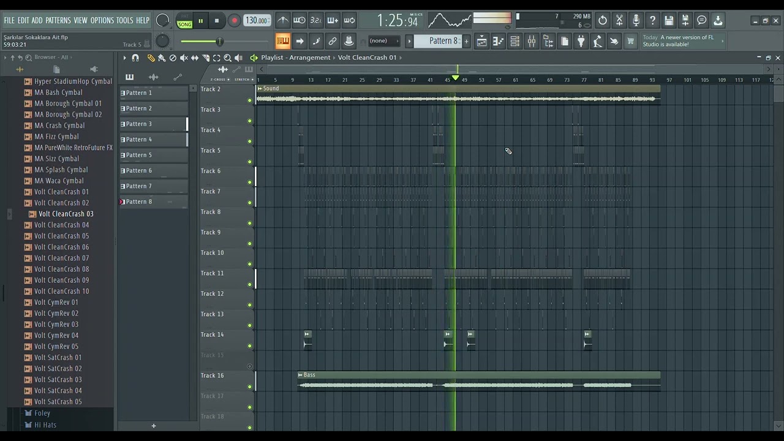Open the FILE menu
The height and width of the screenshot is (441, 784).
9,20
